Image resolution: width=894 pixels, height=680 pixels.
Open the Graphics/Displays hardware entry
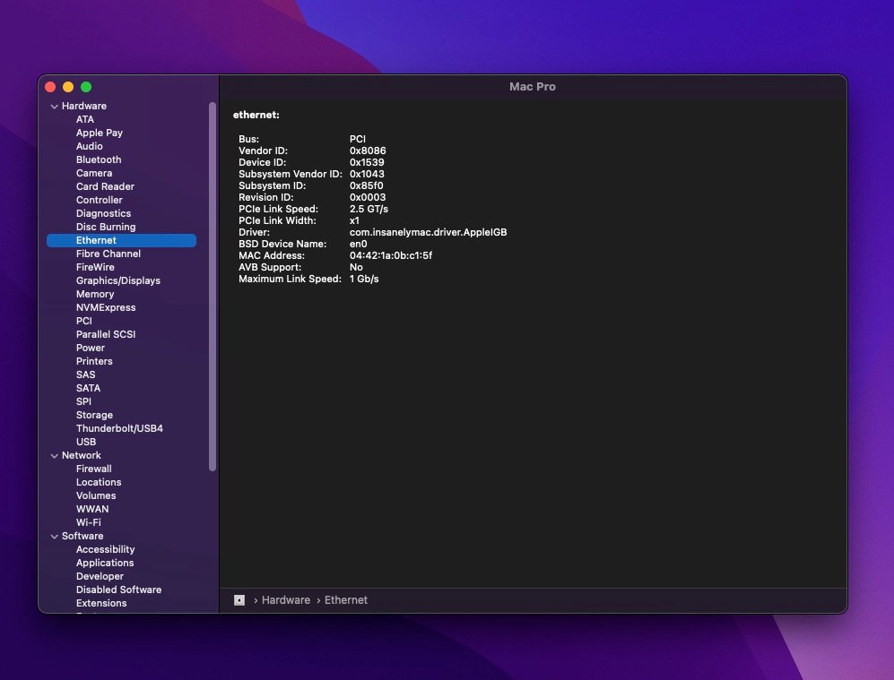pos(117,280)
